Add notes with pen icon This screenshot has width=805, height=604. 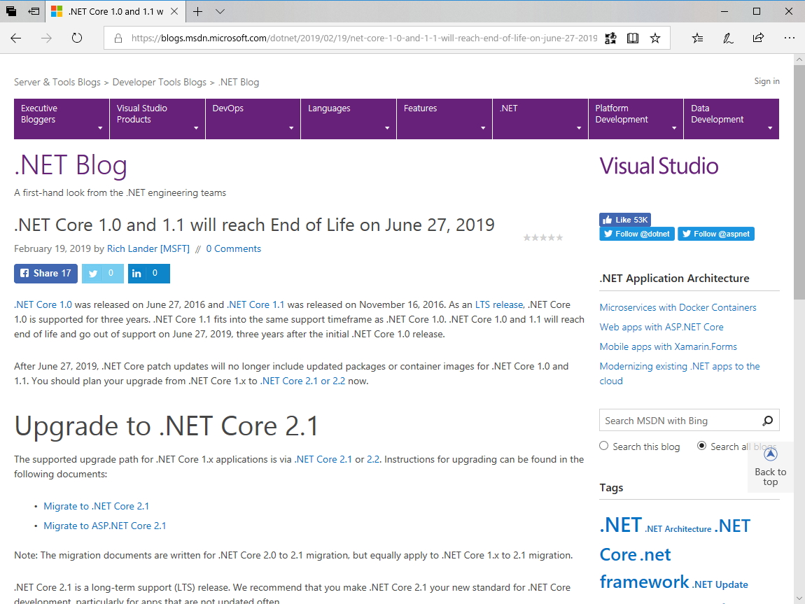728,38
